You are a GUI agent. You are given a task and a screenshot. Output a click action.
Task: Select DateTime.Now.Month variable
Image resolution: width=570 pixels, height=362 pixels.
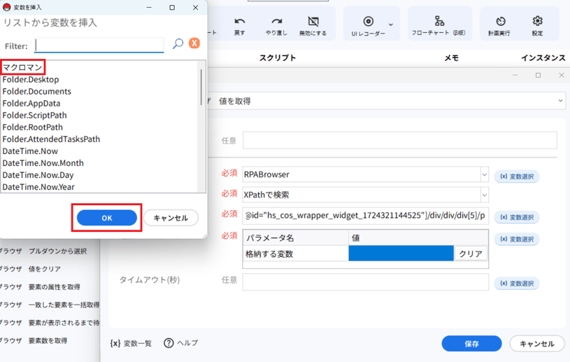43,163
